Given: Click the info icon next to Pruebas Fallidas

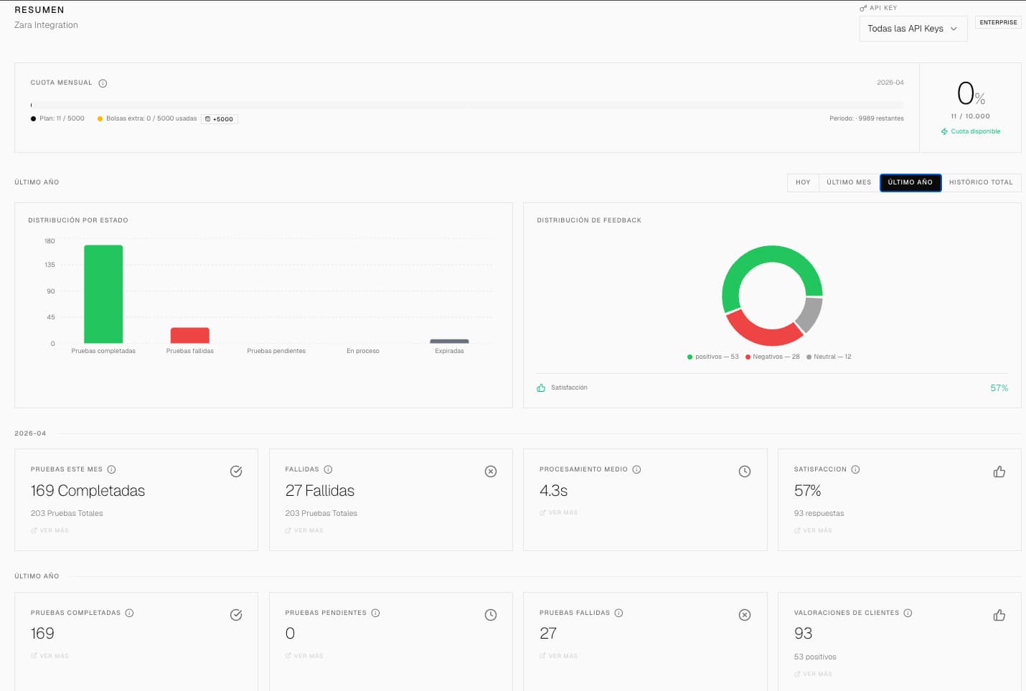Looking at the screenshot, I should pyautogui.click(x=618, y=613).
